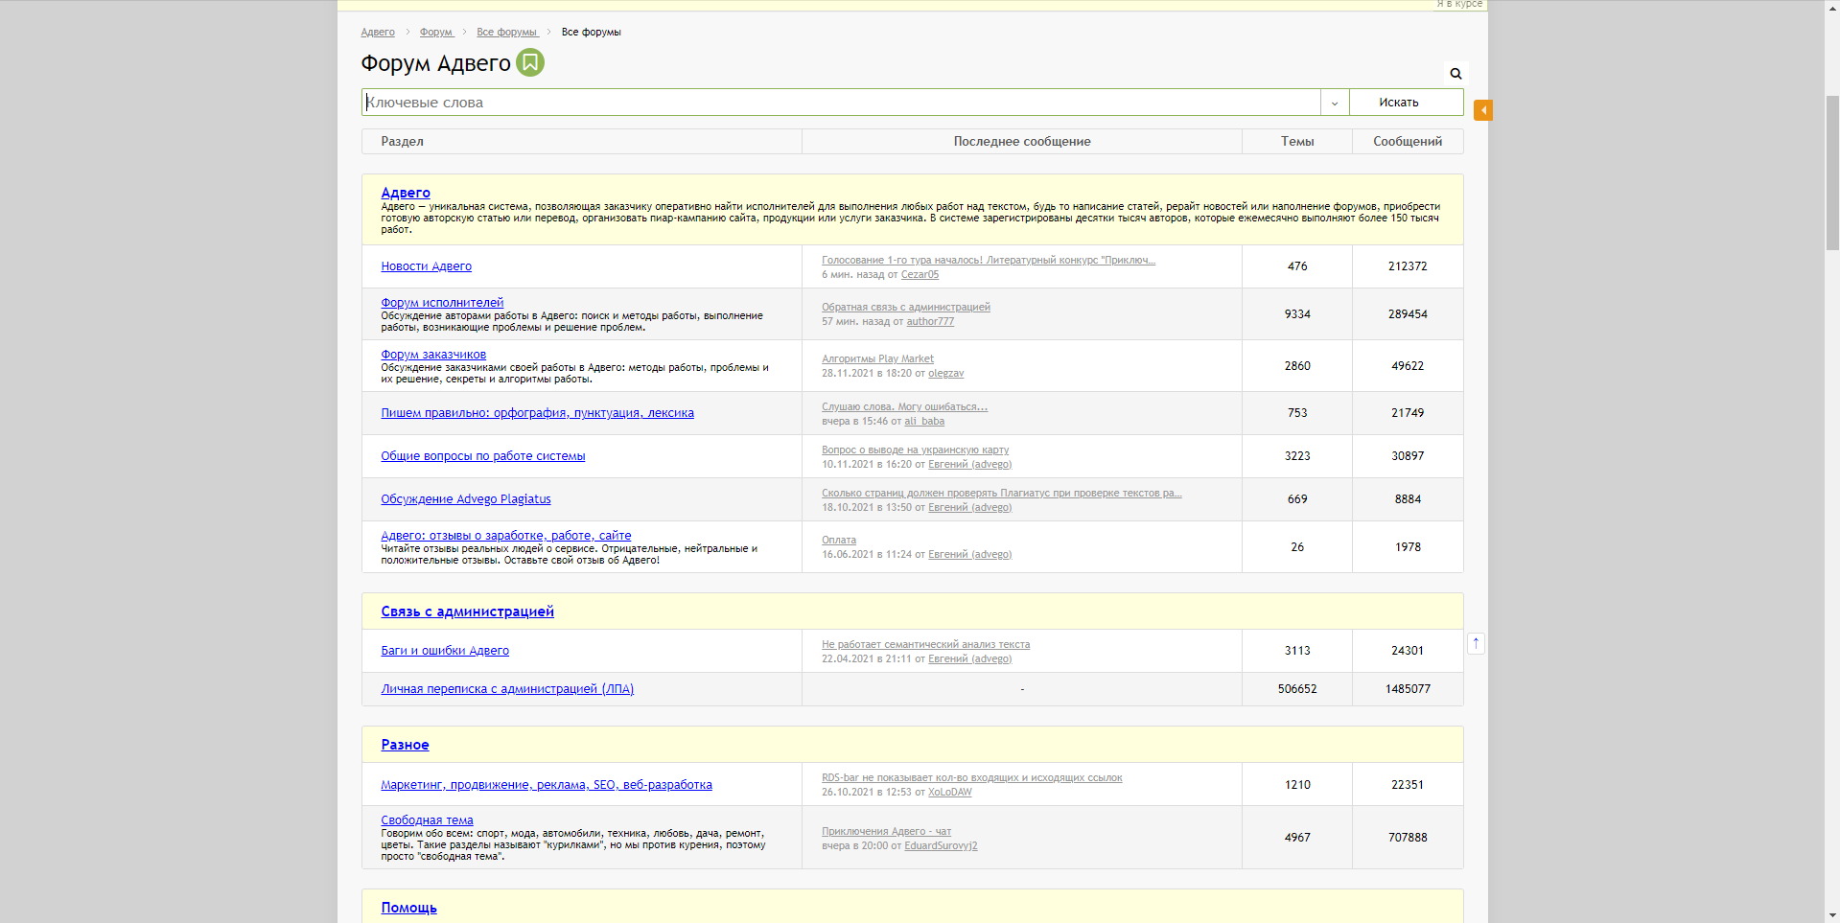Screen dimensions: 1840x923
Task: Open Баги и ошибки Адвего forum
Action: click(x=445, y=651)
